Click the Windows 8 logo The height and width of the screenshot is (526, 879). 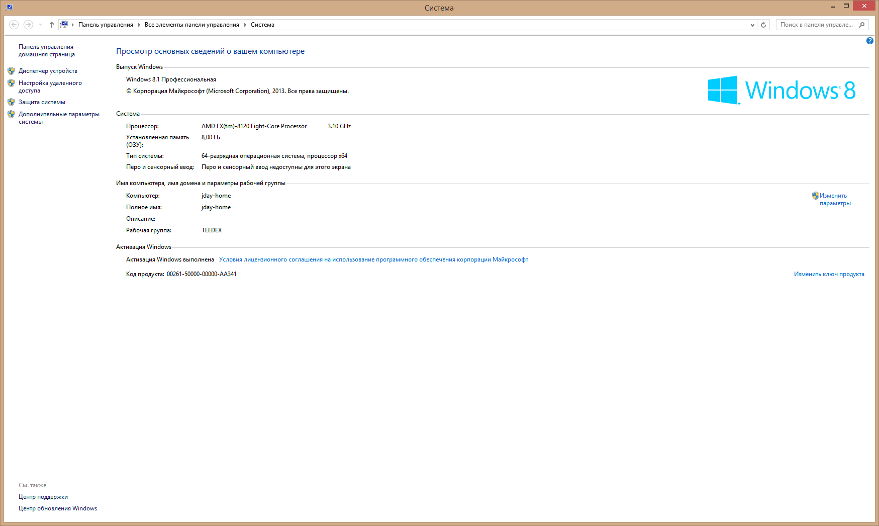click(x=781, y=90)
